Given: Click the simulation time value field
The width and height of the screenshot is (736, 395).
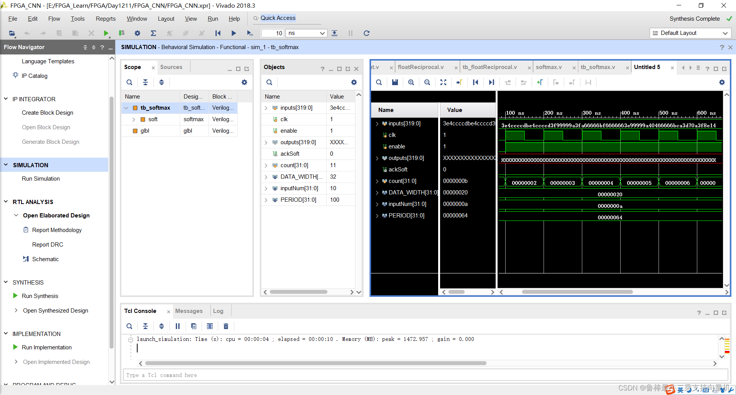Looking at the screenshot, I should pos(273,33).
